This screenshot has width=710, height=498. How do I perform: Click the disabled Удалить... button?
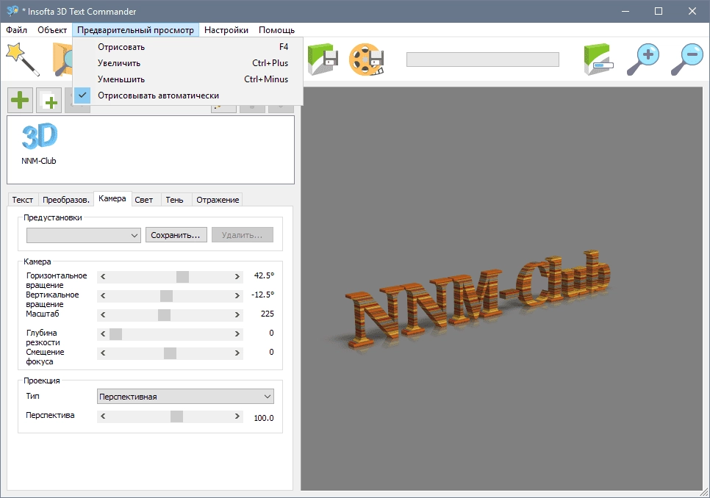coord(243,235)
